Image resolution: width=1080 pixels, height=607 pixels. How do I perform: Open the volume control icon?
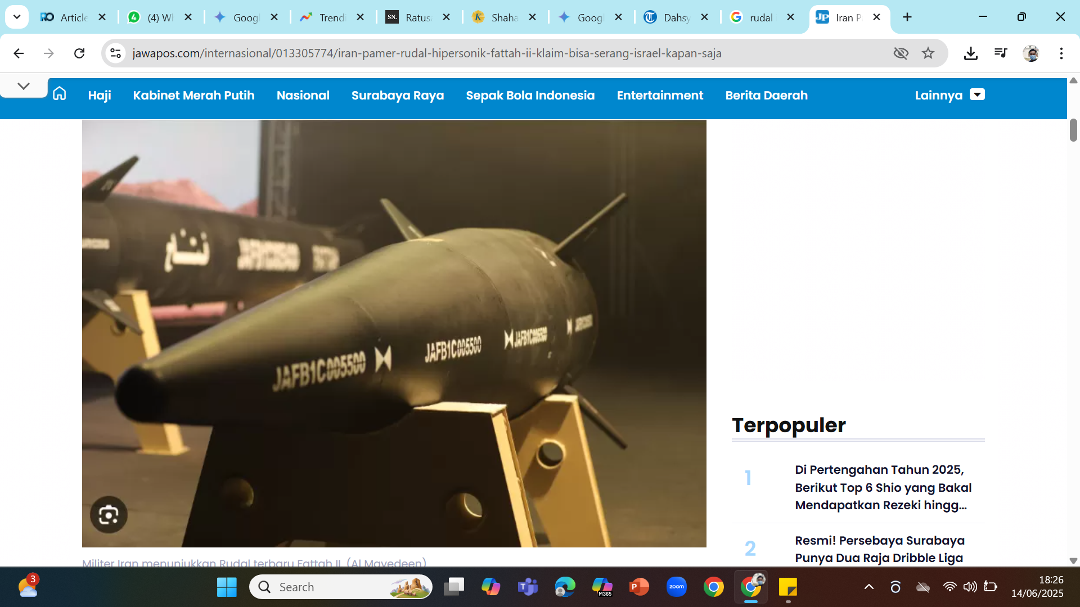point(970,587)
